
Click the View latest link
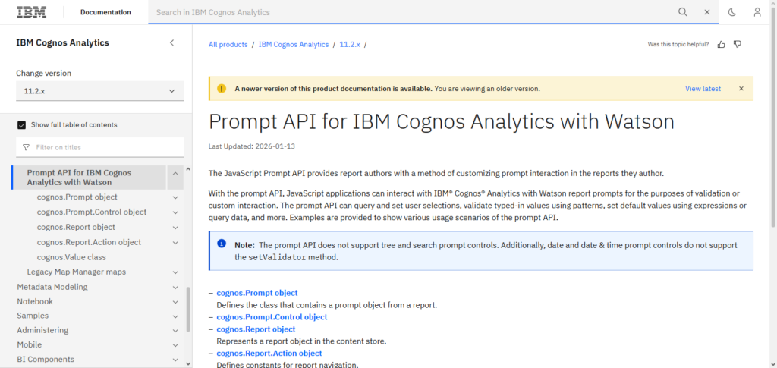[703, 89]
